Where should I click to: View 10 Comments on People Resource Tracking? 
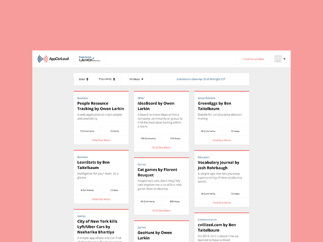[87, 131]
